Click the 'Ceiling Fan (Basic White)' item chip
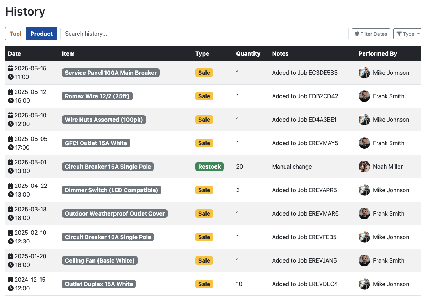Viewport: 421px width, 302px height. (x=100, y=260)
